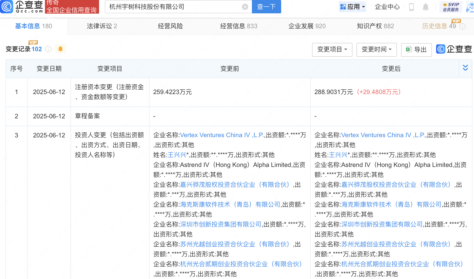
Task: Open 嘉兴骅茂股权投资合伙企业 link in 变更后 column
Action: tap(396, 185)
